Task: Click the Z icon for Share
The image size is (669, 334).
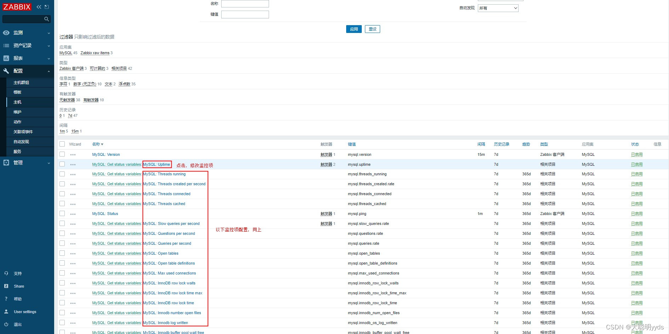Action: [x=6, y=286]
